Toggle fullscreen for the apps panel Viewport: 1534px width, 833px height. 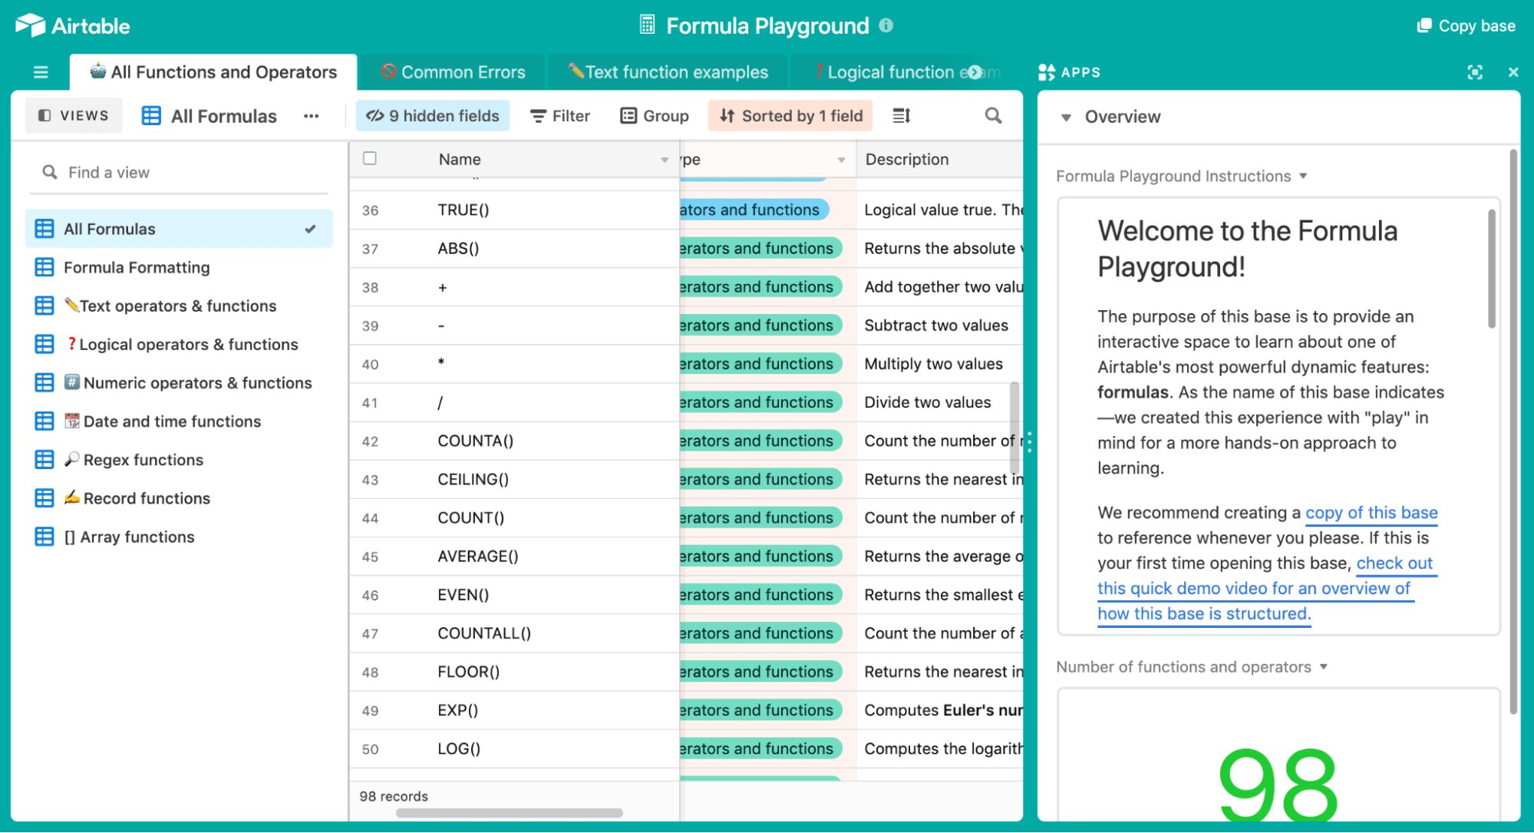(x=1474, y=72)
